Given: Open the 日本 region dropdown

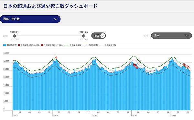Looking at the screenshot, I should pos(171,36).
